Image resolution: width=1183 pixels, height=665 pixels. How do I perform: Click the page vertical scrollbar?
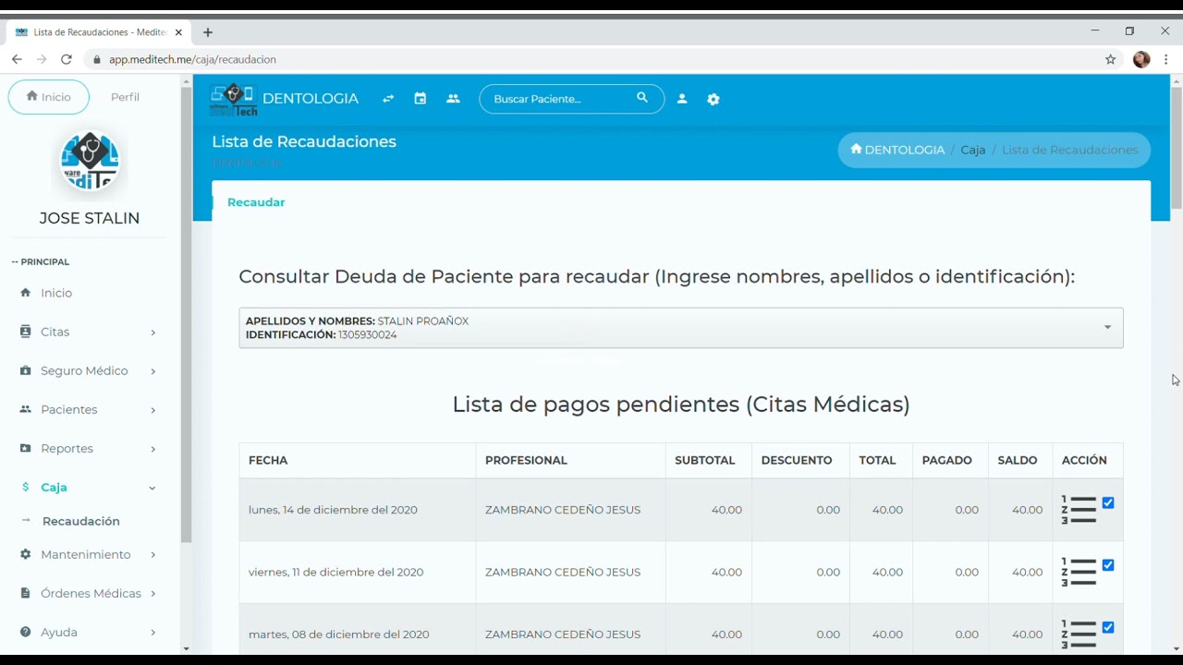pos(1177,148)
